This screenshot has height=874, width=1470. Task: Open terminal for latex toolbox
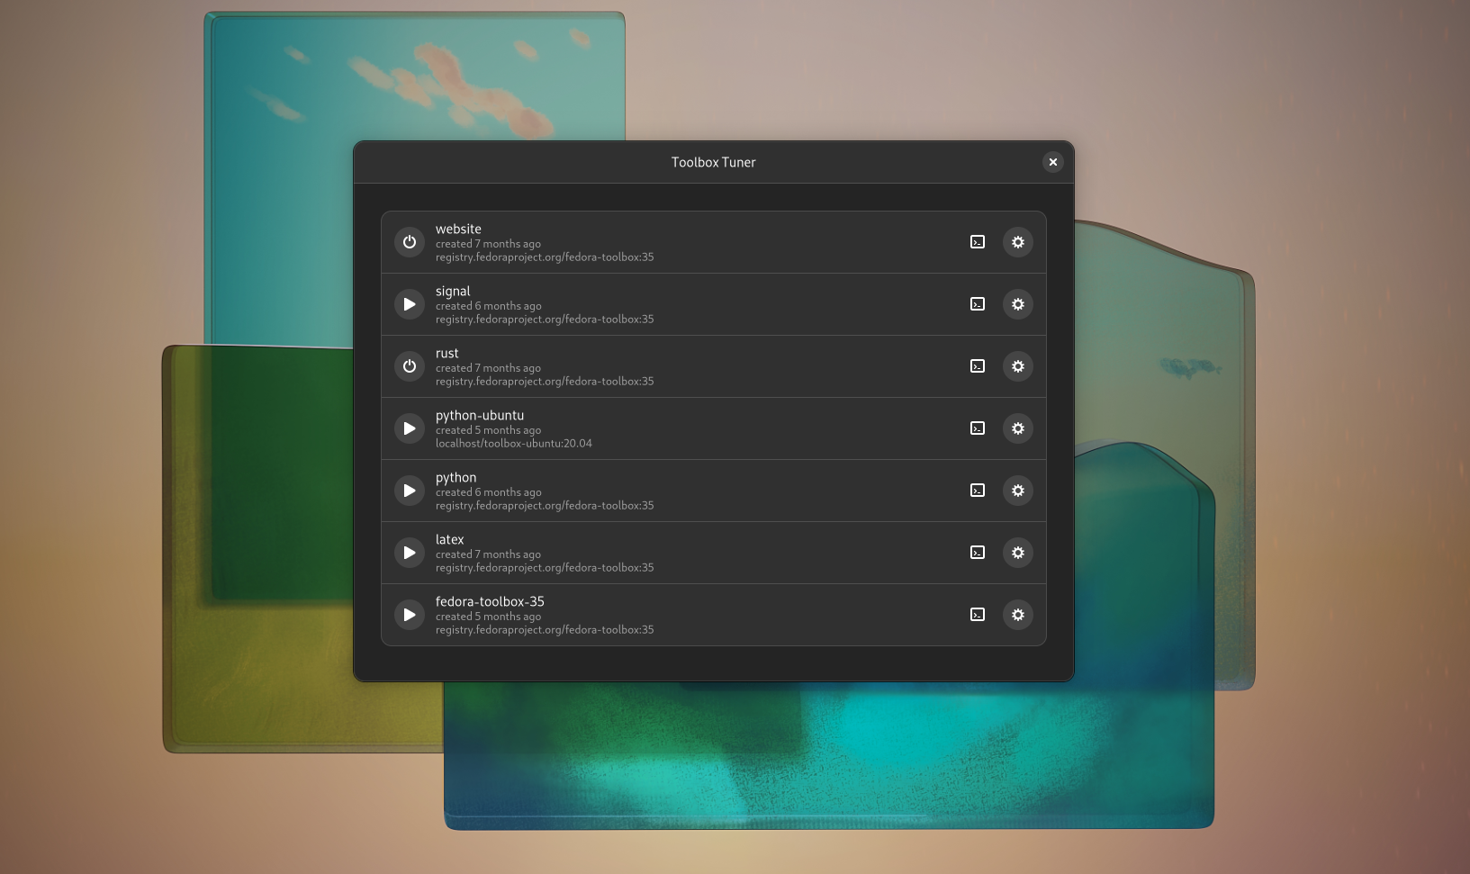click(x=978, y=553)
